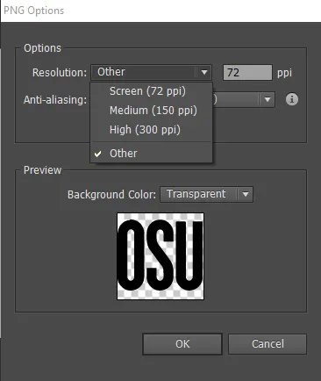Image resolution: width=321 pixels, height=381 pixels.
Task: Focus the ppi value field showing 72
Action: coord(247,72)
